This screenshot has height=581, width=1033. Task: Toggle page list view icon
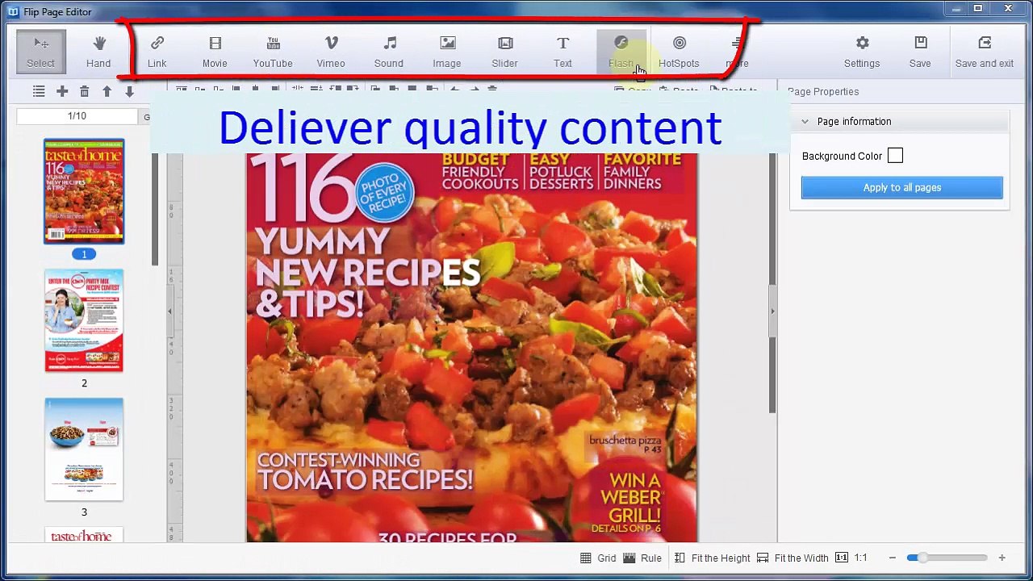tap(39, 92)
